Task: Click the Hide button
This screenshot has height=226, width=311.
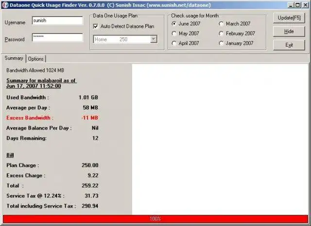Action: coord(289,32)
